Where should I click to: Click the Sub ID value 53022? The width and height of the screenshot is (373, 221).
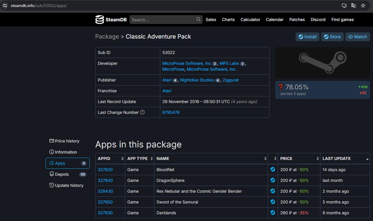tap(169, 53)
